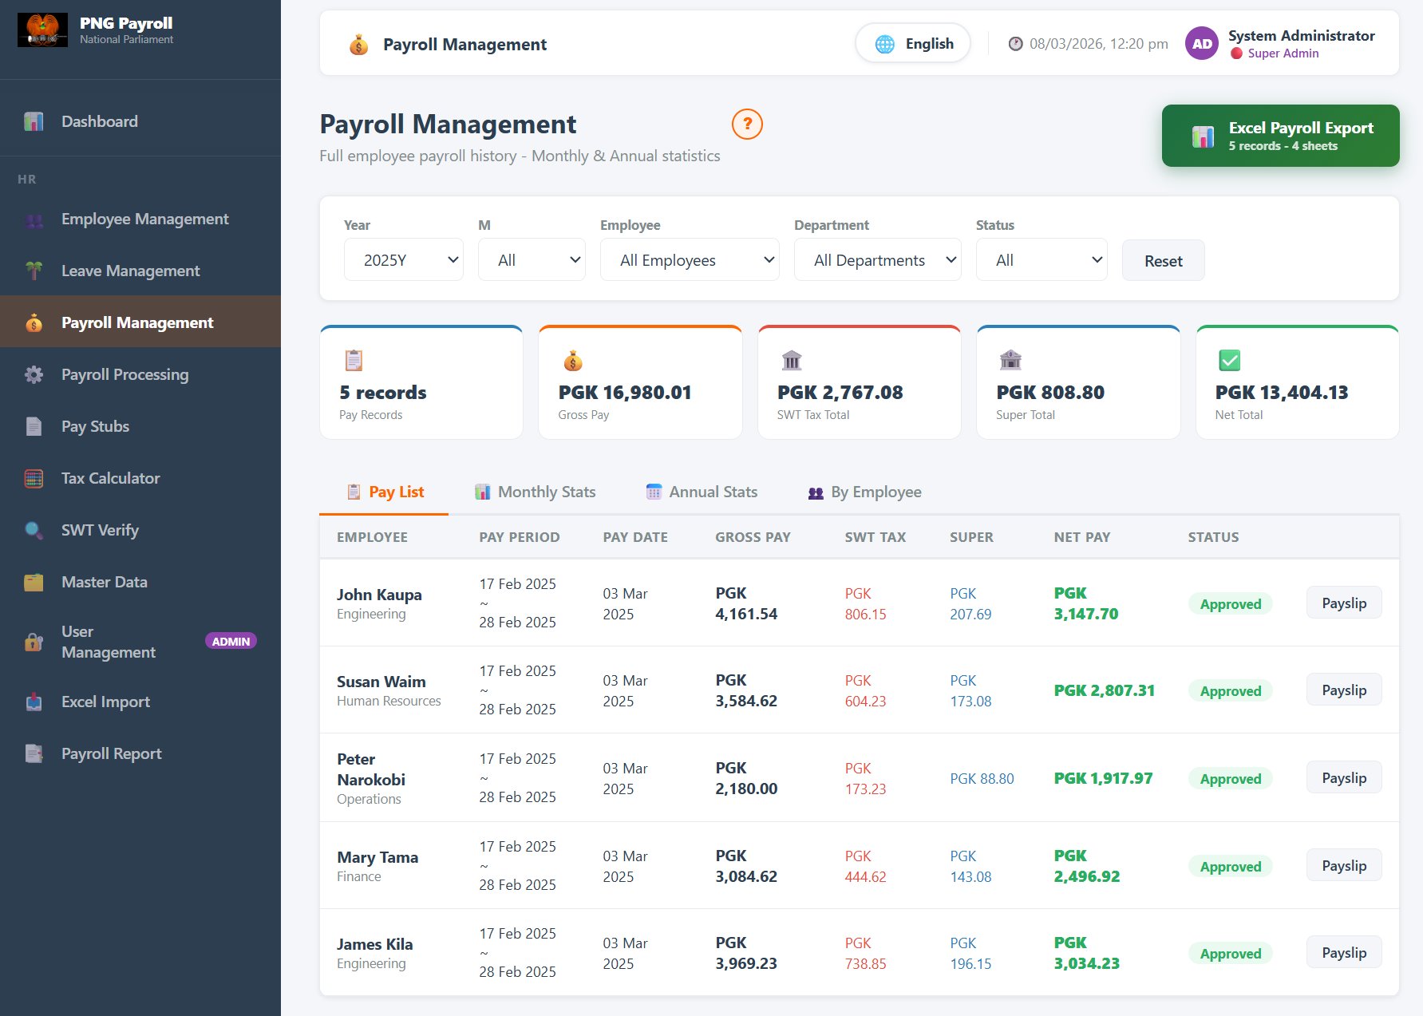Image resolution: width=1423 pixels, height=1016 pixels.
Task: Click the PGK 16,980.01 Gross Pay total
Action: pyautogui.click(x=625, y=393)
